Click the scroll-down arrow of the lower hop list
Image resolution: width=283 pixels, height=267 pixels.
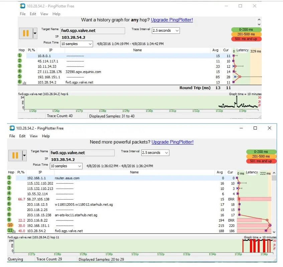[x=274, y=232]
